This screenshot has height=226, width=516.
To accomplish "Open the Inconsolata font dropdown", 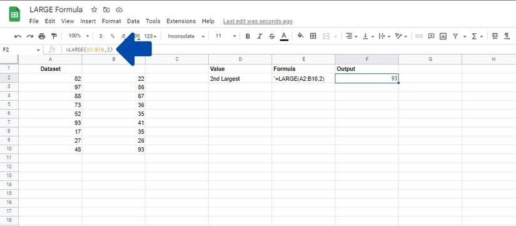I will (186, 36).
